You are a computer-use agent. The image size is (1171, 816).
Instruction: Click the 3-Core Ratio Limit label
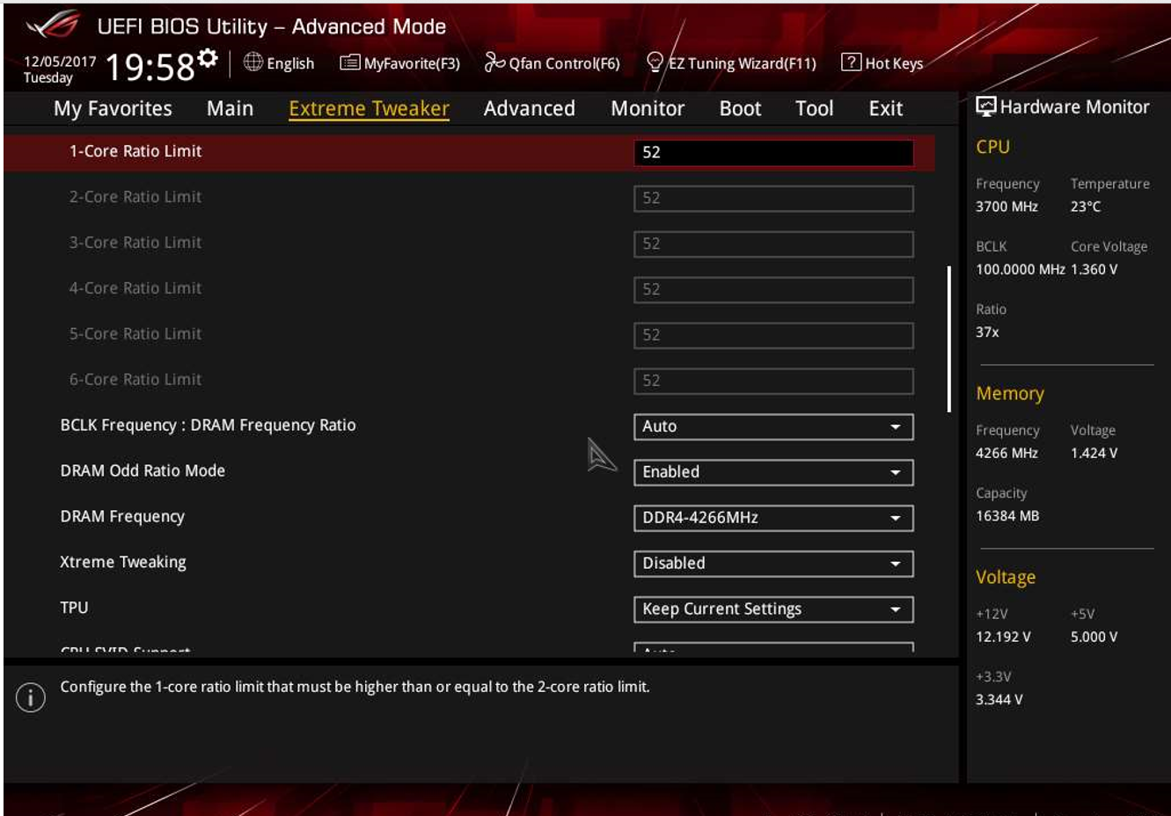click(135, 243)
